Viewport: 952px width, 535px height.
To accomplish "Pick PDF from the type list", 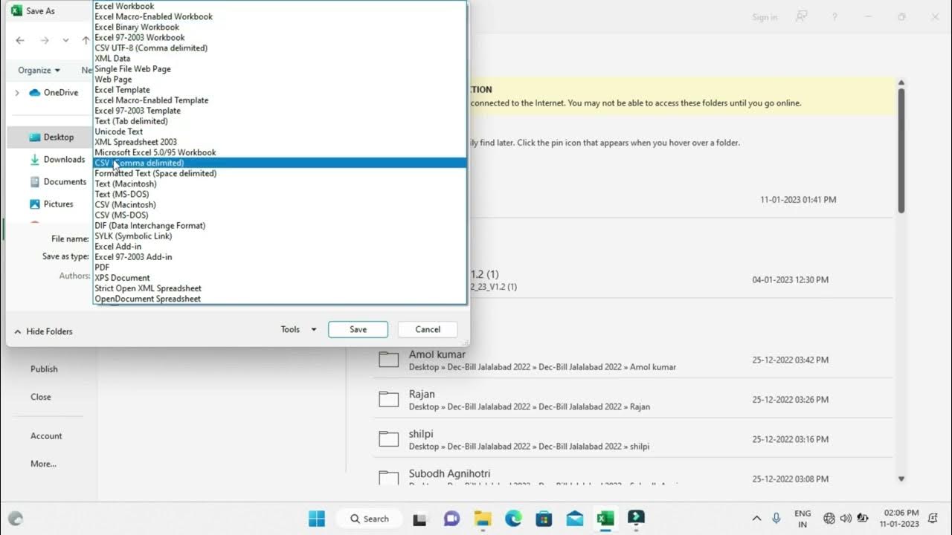I will pyautogui.click(x=280, y=267).
